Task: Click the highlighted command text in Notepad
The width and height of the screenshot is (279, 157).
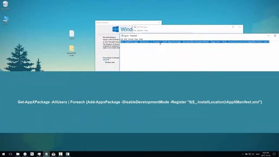Action: click(x=195, y=42)
